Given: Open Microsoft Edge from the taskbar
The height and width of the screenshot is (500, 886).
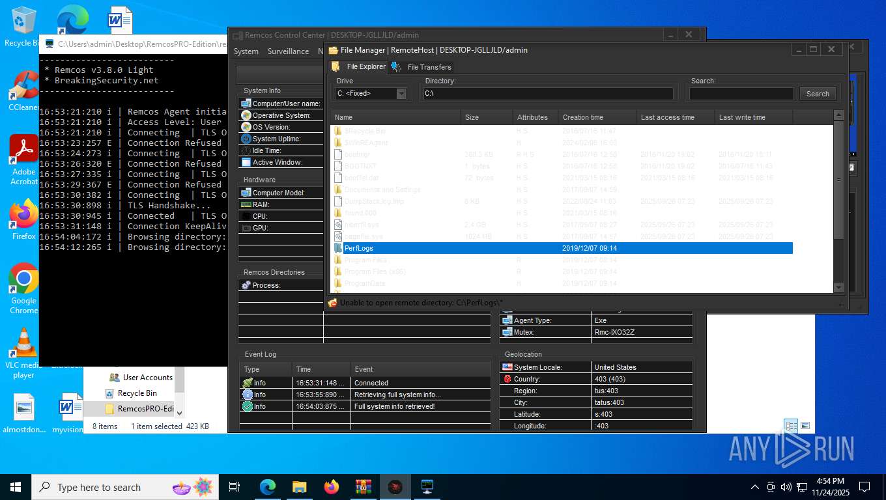Looking at the screenshot, I should [268, 487].
